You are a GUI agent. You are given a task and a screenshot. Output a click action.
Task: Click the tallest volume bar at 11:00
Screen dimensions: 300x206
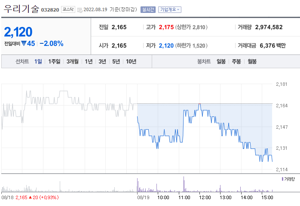tap(184, 184)
